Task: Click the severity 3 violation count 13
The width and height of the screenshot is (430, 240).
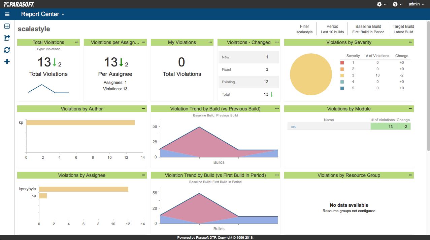Action: coord(377,76)
